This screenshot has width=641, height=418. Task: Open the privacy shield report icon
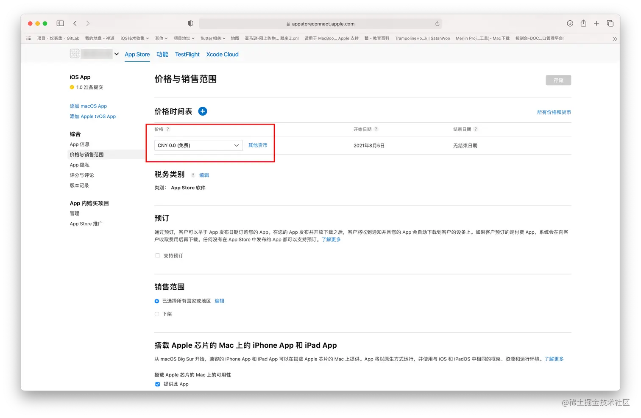191,23
